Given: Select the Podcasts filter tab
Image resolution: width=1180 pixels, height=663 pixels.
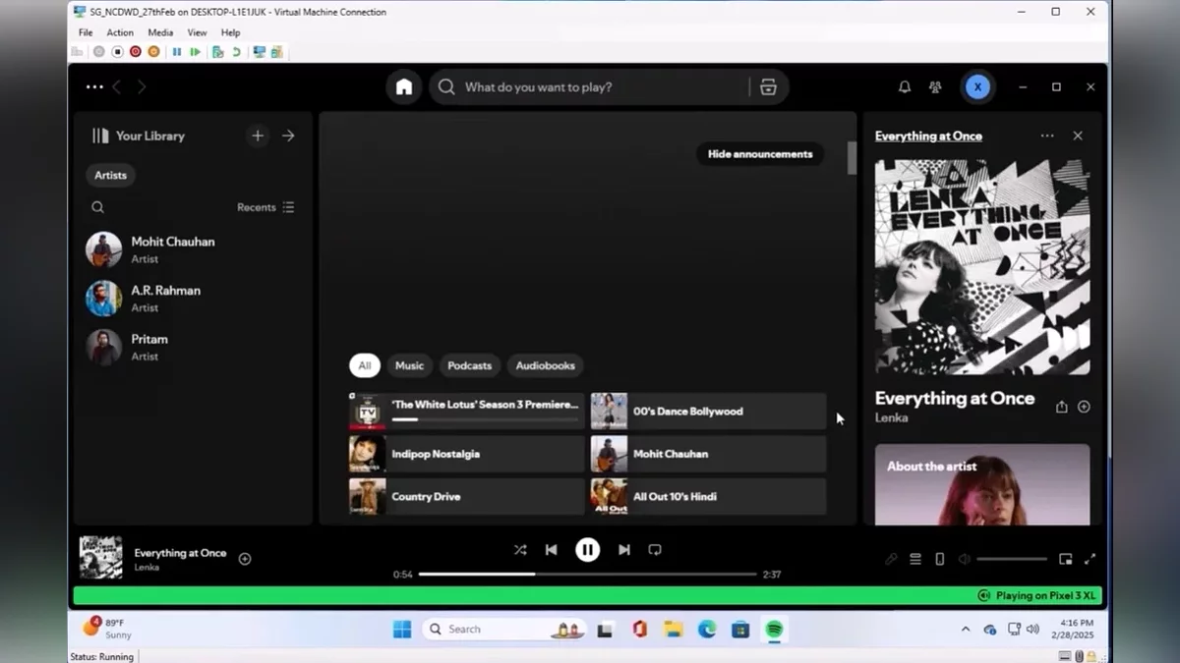Looking at the screenshot, I should 469,365.
